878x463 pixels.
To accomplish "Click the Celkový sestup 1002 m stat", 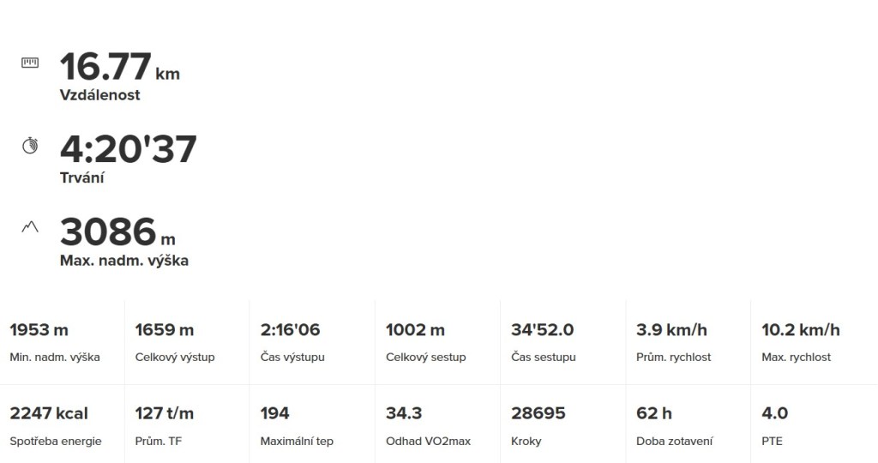I will [425, 342].
